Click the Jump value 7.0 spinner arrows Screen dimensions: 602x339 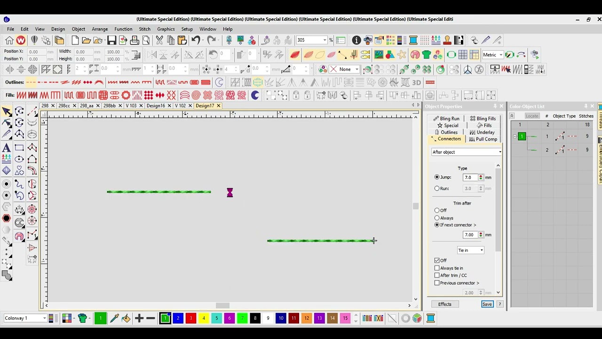pos(481,178)
